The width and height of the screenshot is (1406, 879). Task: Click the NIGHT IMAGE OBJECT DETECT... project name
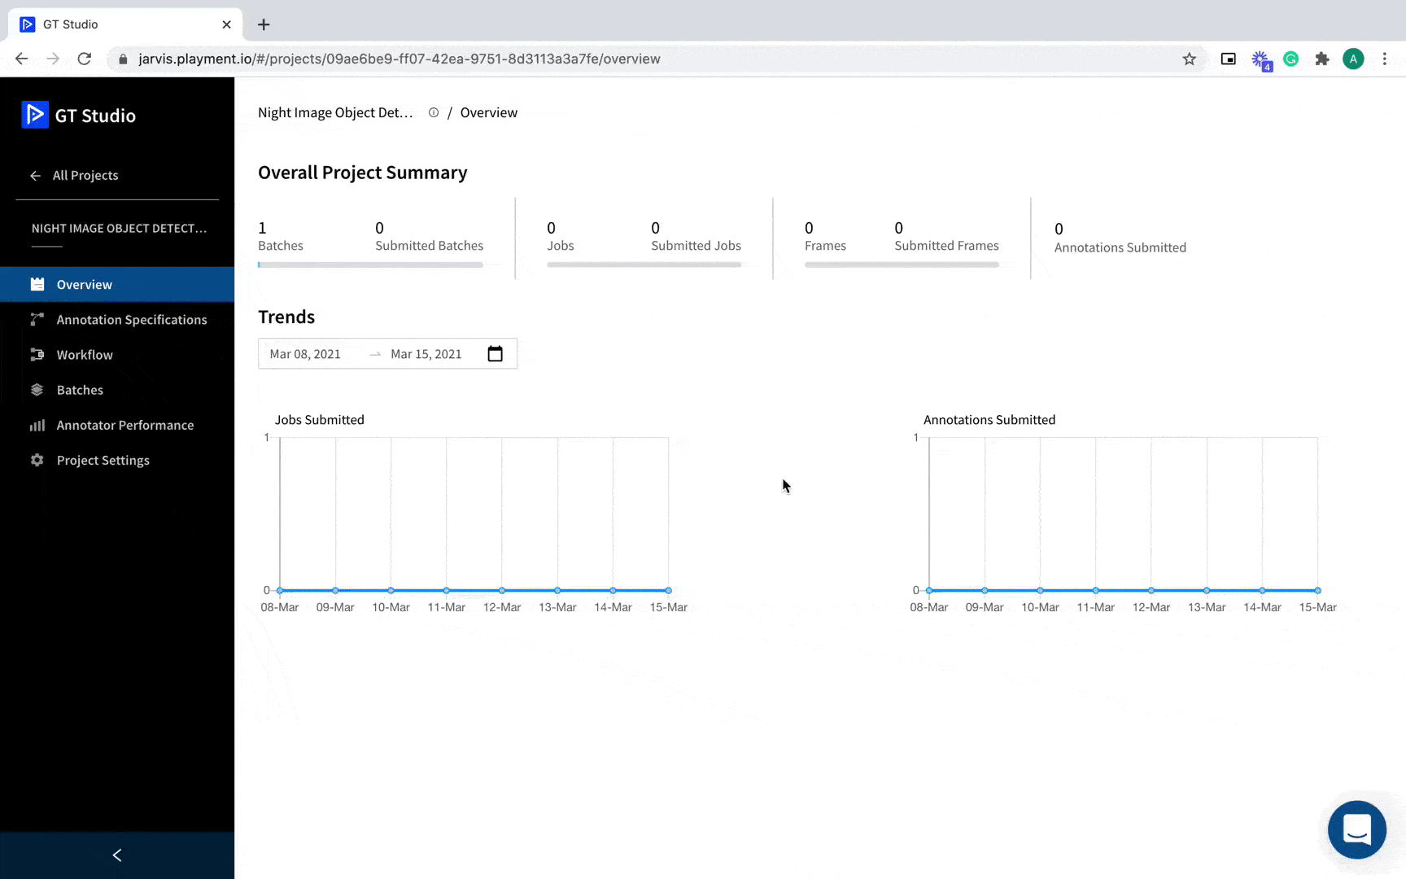(119, 229)
